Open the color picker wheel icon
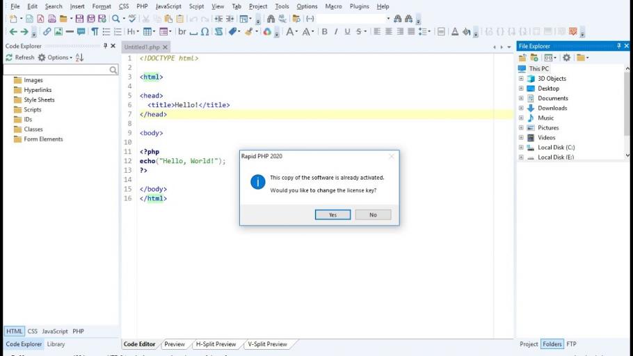Screen dimensions: 633x356 pyautogui.click(x=267, y=31)
